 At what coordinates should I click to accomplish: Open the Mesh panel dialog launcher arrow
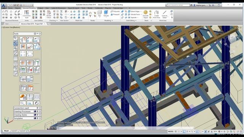pos(151,21)
